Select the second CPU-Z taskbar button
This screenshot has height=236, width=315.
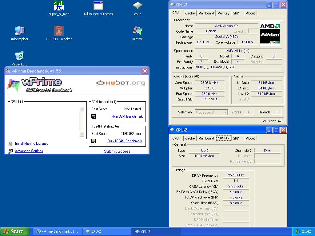coord(156,232)
